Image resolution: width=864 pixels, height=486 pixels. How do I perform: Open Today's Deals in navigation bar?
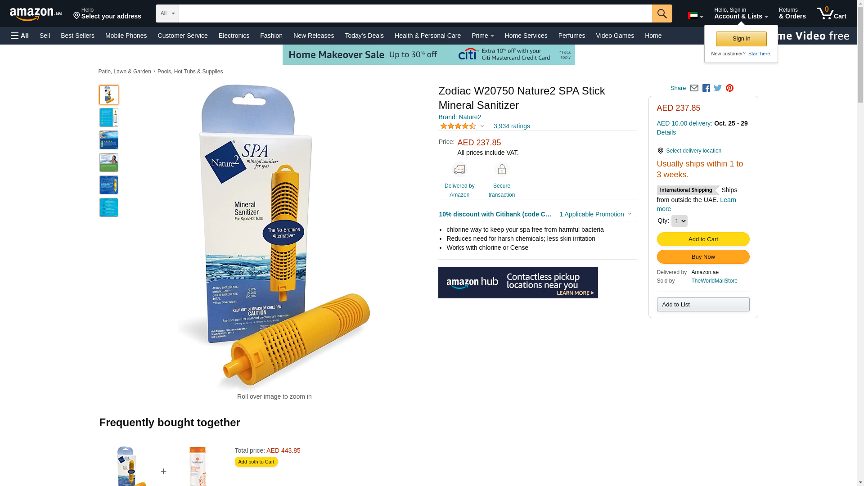coord(364,36)
